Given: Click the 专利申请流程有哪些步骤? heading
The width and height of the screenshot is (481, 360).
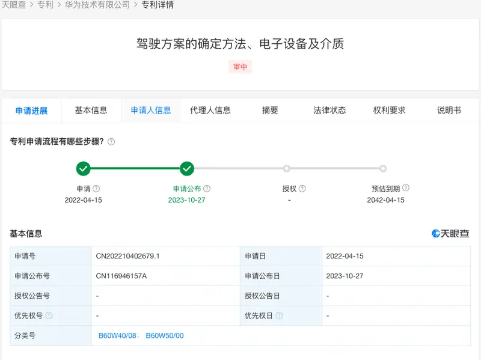Looking at the screenshot, I should click(57, 141).
